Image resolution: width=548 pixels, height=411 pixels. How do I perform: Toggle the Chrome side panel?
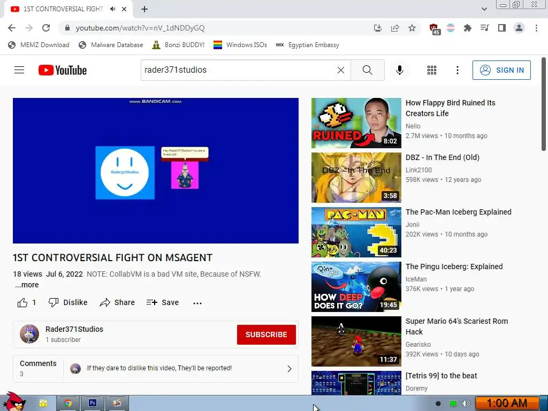(502, 28)
